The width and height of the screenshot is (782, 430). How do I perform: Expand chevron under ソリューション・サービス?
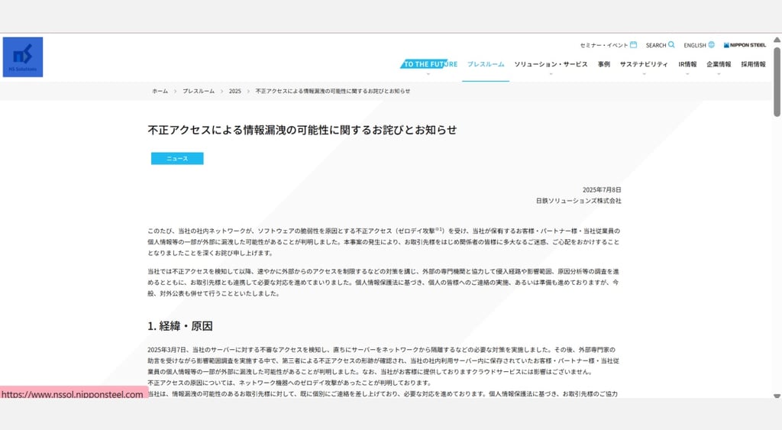[551, 74]
